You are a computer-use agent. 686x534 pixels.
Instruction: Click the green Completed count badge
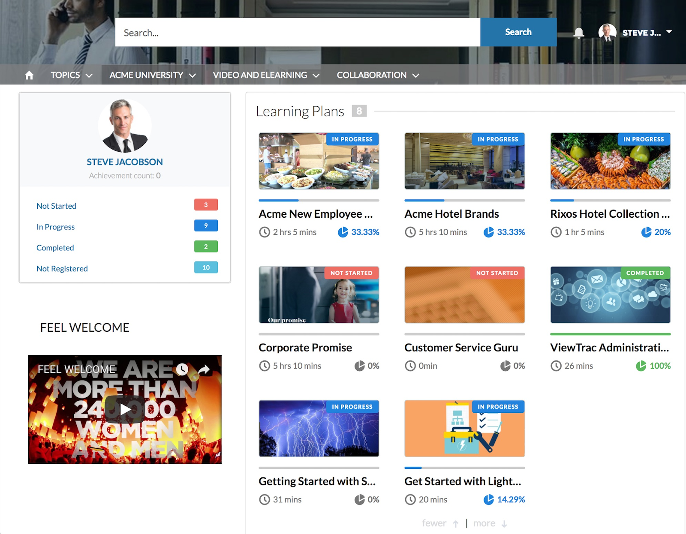206,246
